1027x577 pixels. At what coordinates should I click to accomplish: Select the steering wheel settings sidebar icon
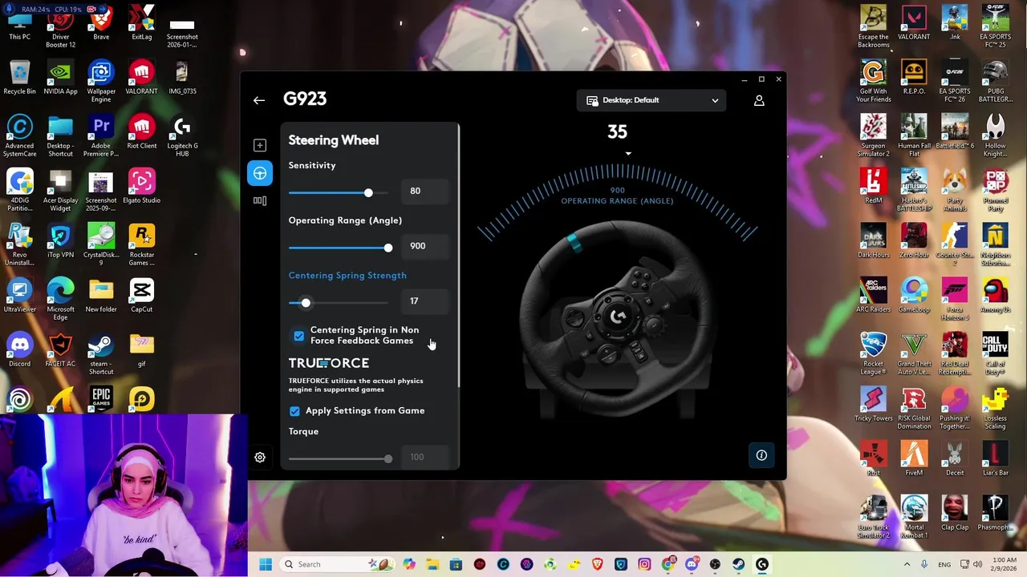259,173
